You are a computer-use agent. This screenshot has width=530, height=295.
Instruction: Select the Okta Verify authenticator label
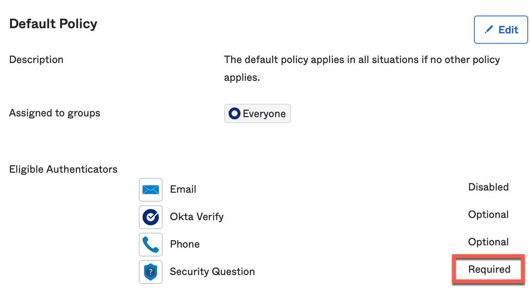click(197, 217)
